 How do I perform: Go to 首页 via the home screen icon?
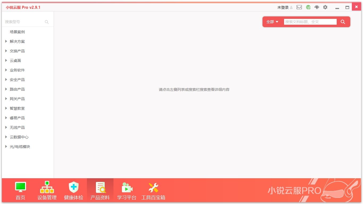click(x=20, y=190)
